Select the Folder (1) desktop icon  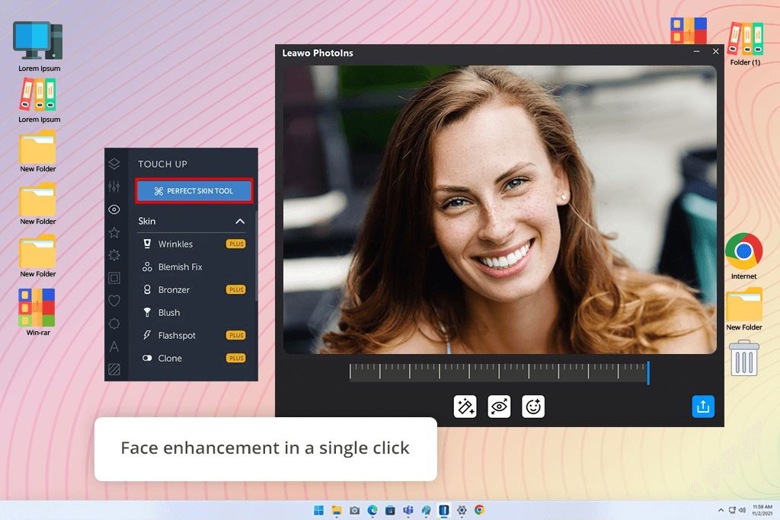click(745, 43)
